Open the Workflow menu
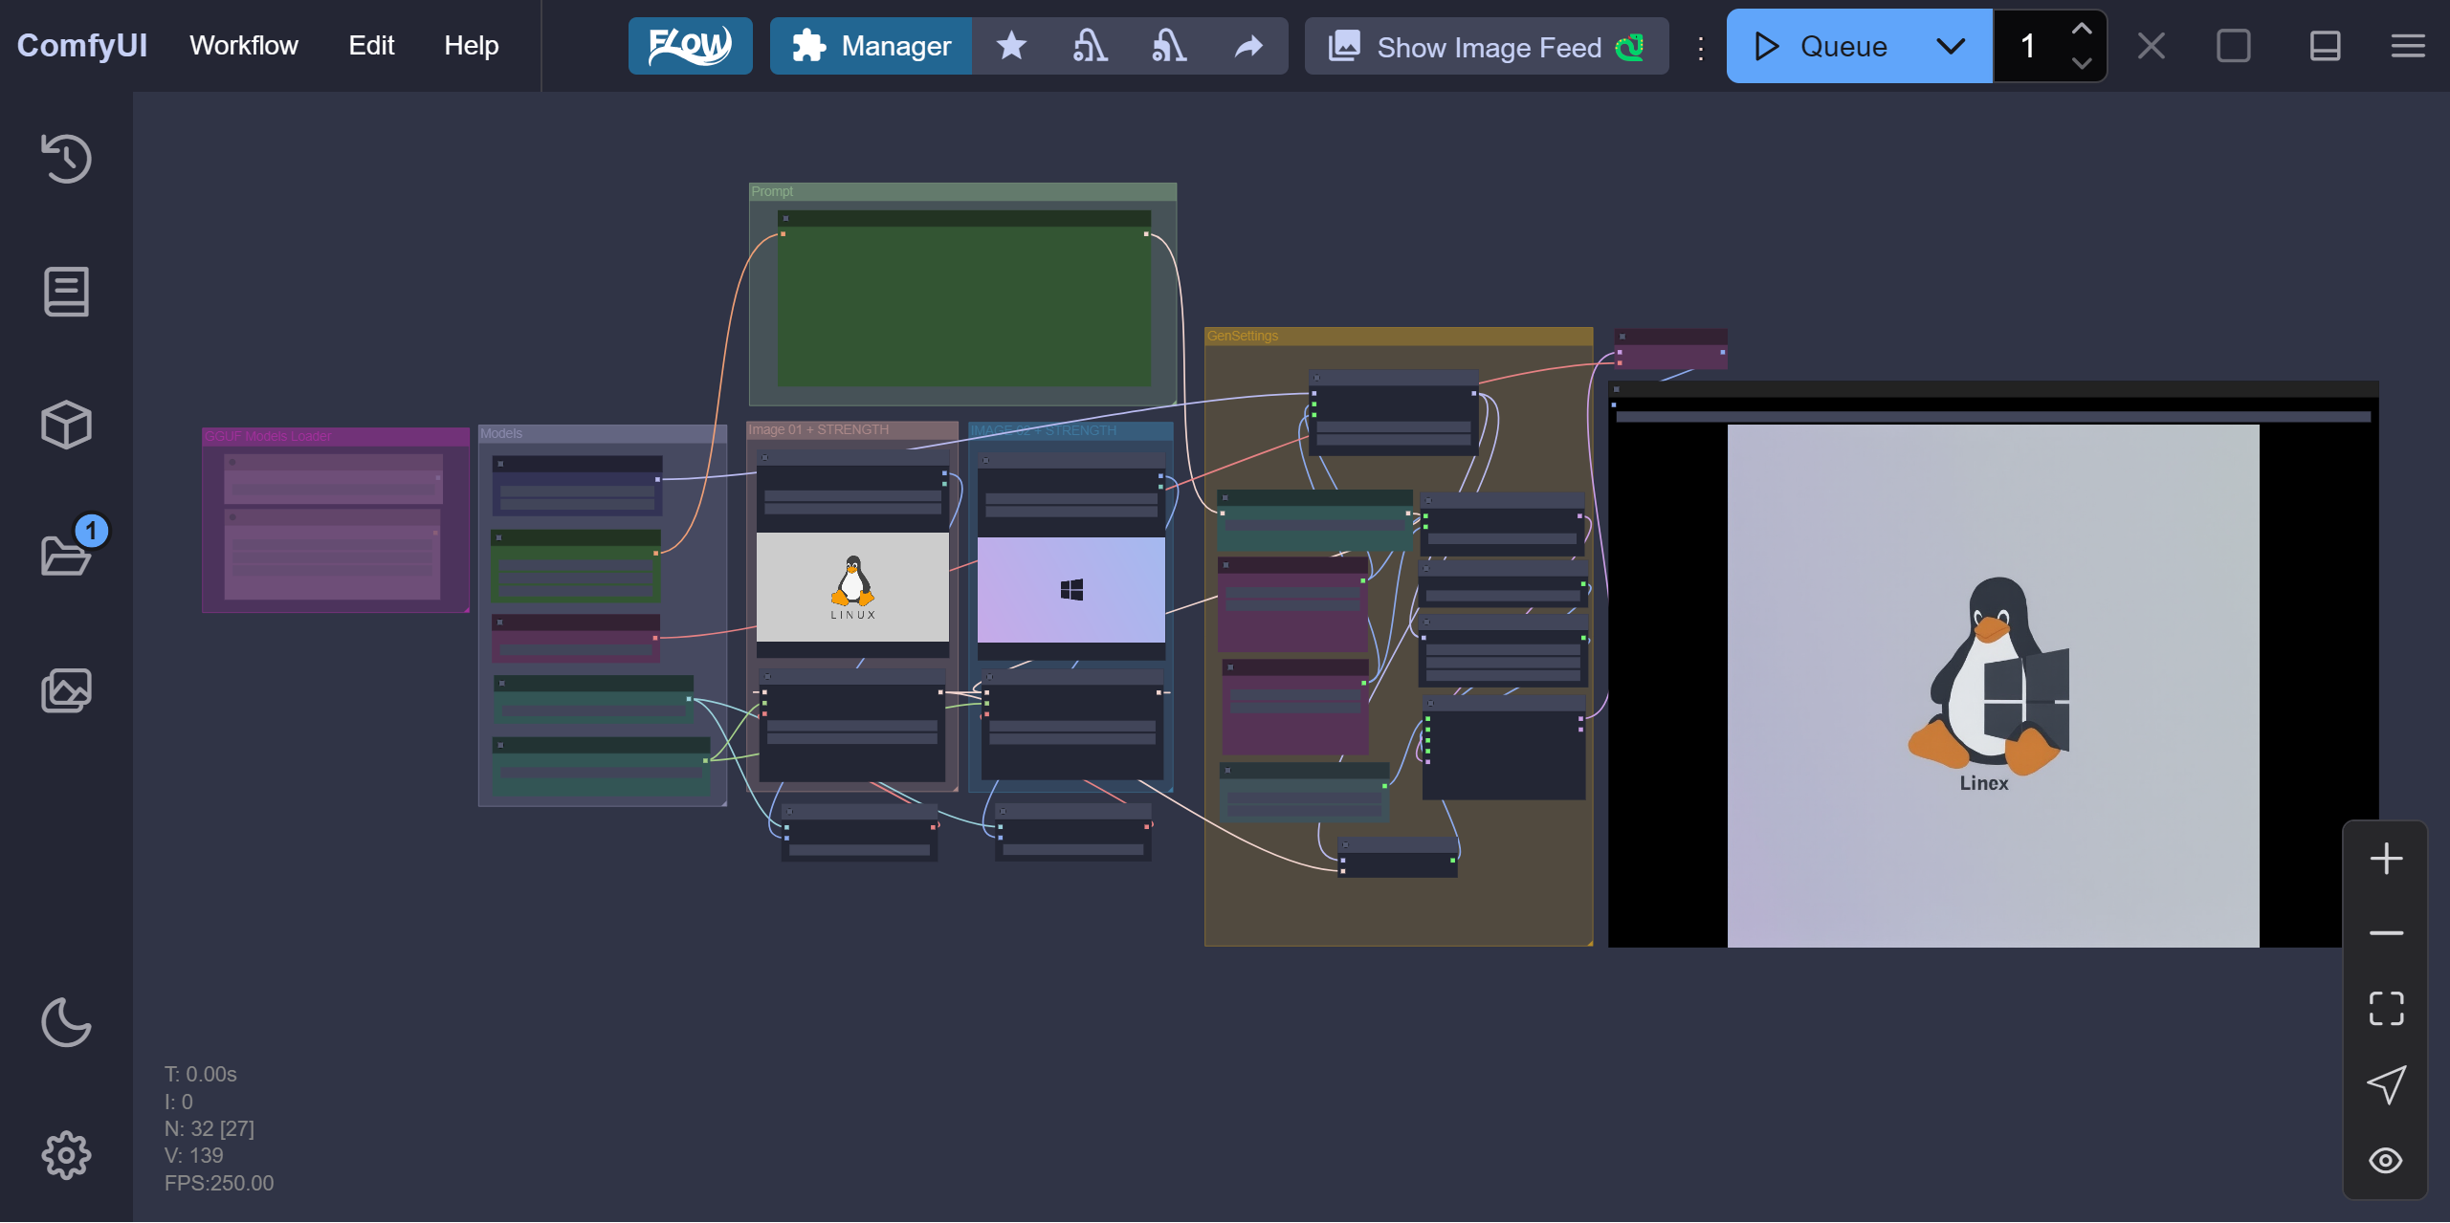 point(244,46)
